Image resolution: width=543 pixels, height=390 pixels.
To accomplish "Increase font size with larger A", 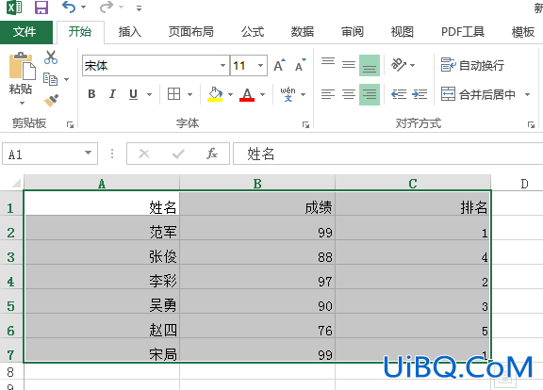I will click(x=279, y=65).
